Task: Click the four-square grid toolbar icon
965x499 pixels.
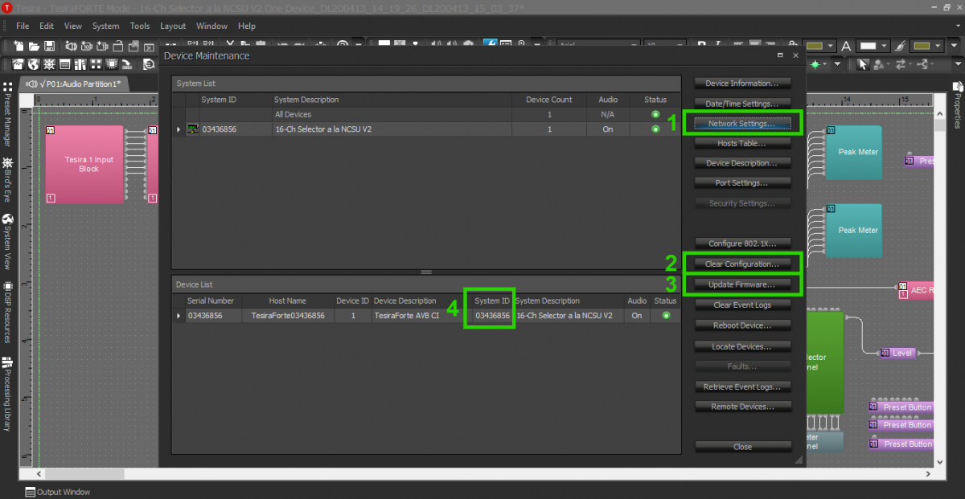Action: click(96, 64)
